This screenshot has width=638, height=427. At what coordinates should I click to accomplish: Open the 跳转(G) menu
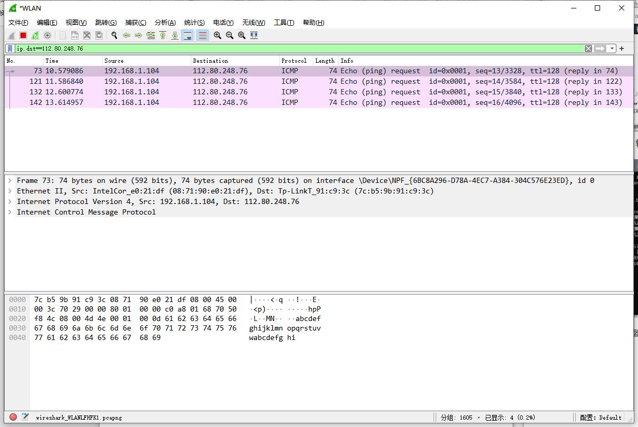(106, 23)
